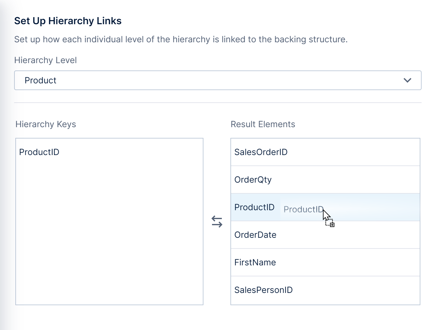The width and height of the screenshot is (440, 330).
Task: Click the floating ProductID drag ghost label
Action: pos(303,209)
